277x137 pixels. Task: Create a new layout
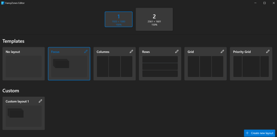[x=259, y=133]
